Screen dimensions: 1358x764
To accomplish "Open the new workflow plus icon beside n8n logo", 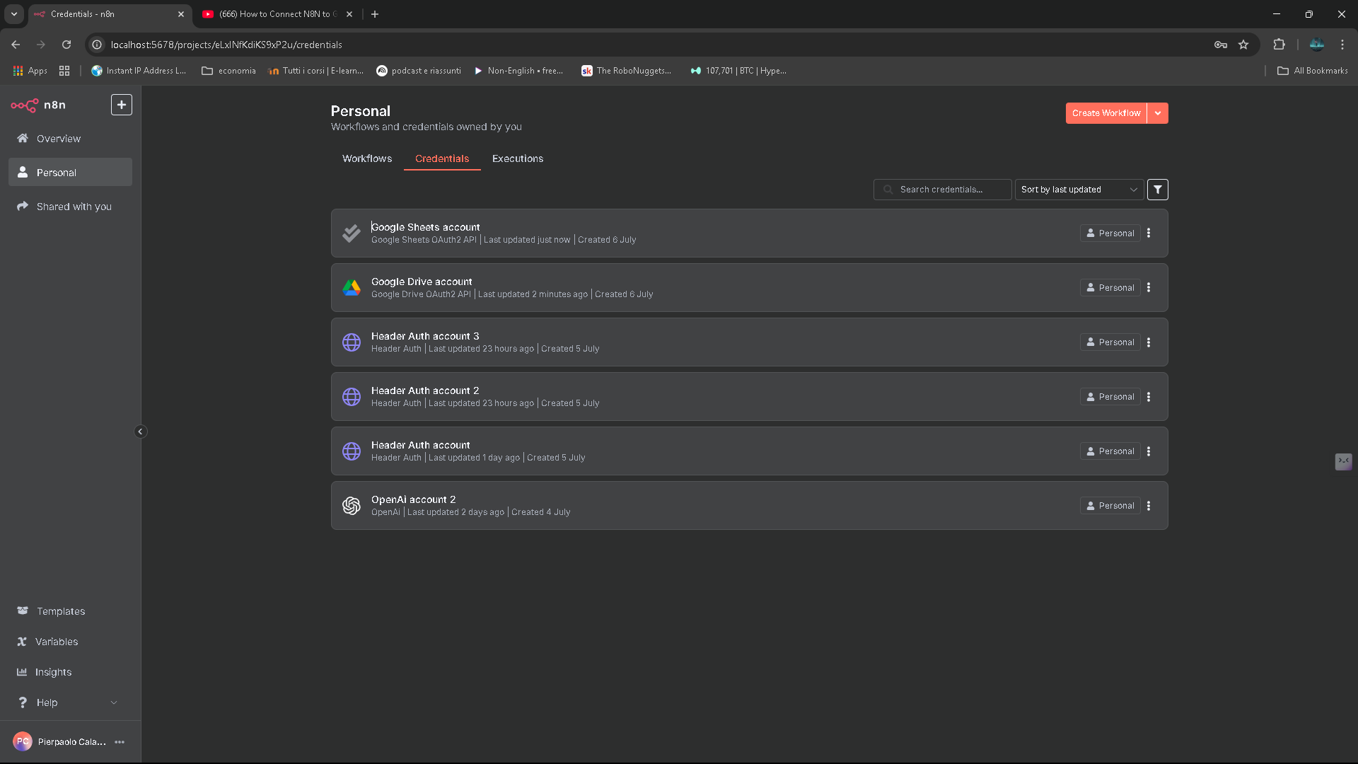I will [x=121, y=104].
